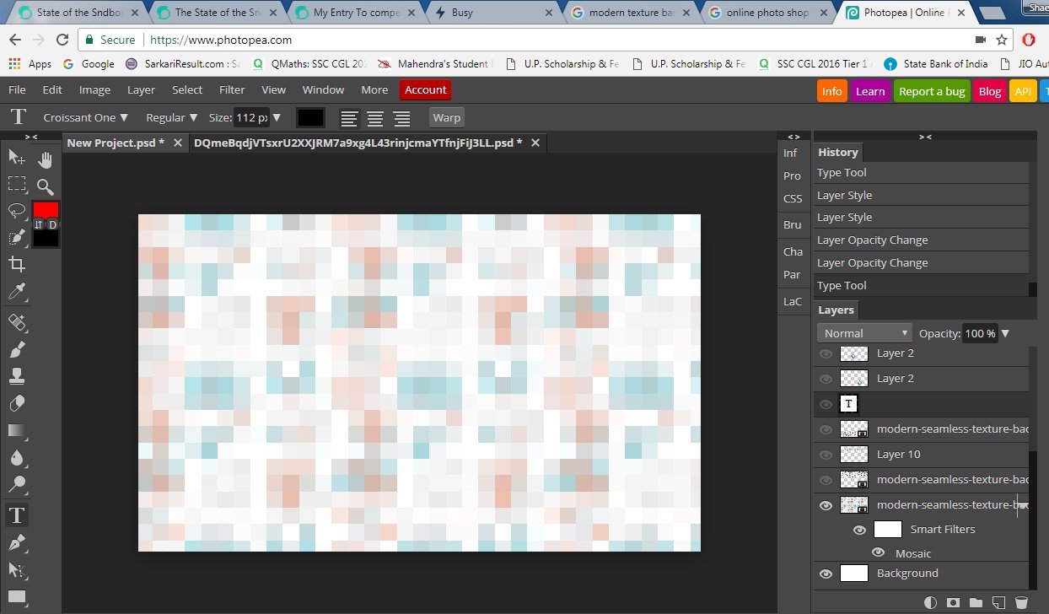Open the File menu

click(17, 89)
